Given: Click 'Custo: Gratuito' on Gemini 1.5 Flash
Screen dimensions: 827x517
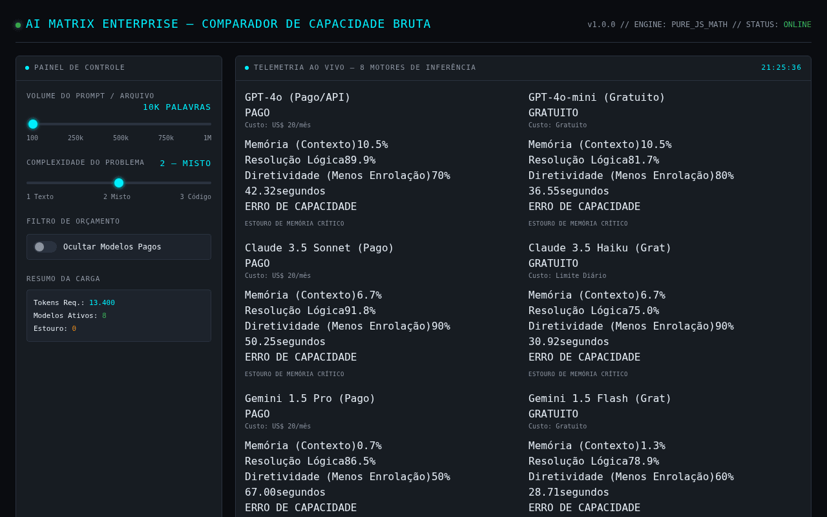Looking at the screenshot, I should point(558,427).
